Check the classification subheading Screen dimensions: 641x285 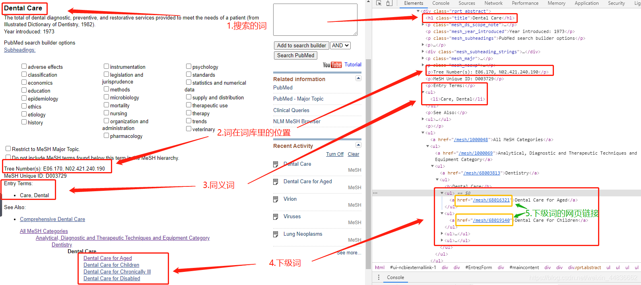pyautogui.click(x=24, y=74)
